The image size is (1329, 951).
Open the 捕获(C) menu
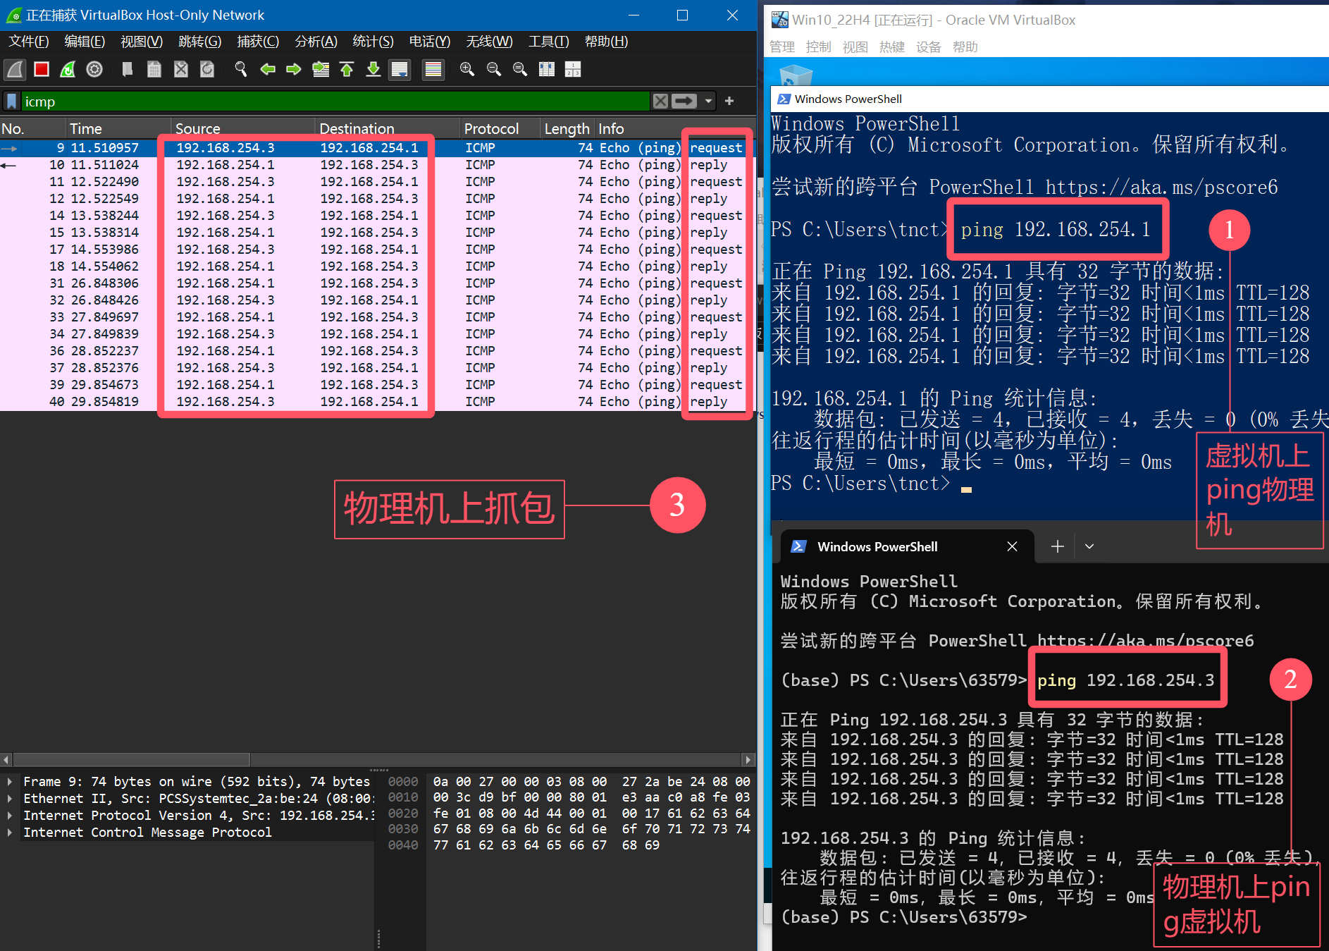(257, 42)
